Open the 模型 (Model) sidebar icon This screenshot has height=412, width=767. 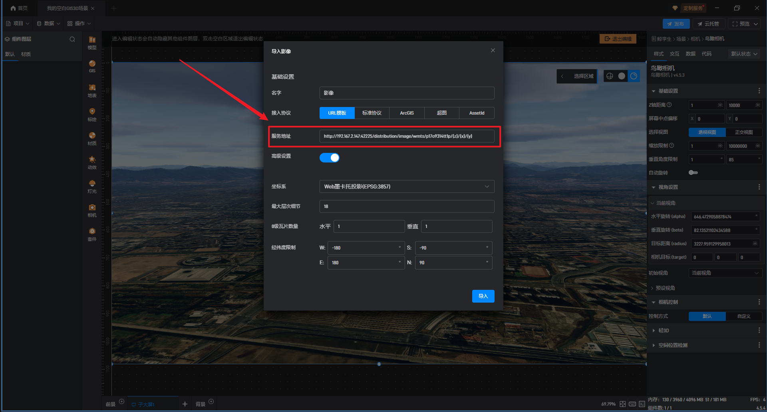pyautogui.click(x=92, y=42)
